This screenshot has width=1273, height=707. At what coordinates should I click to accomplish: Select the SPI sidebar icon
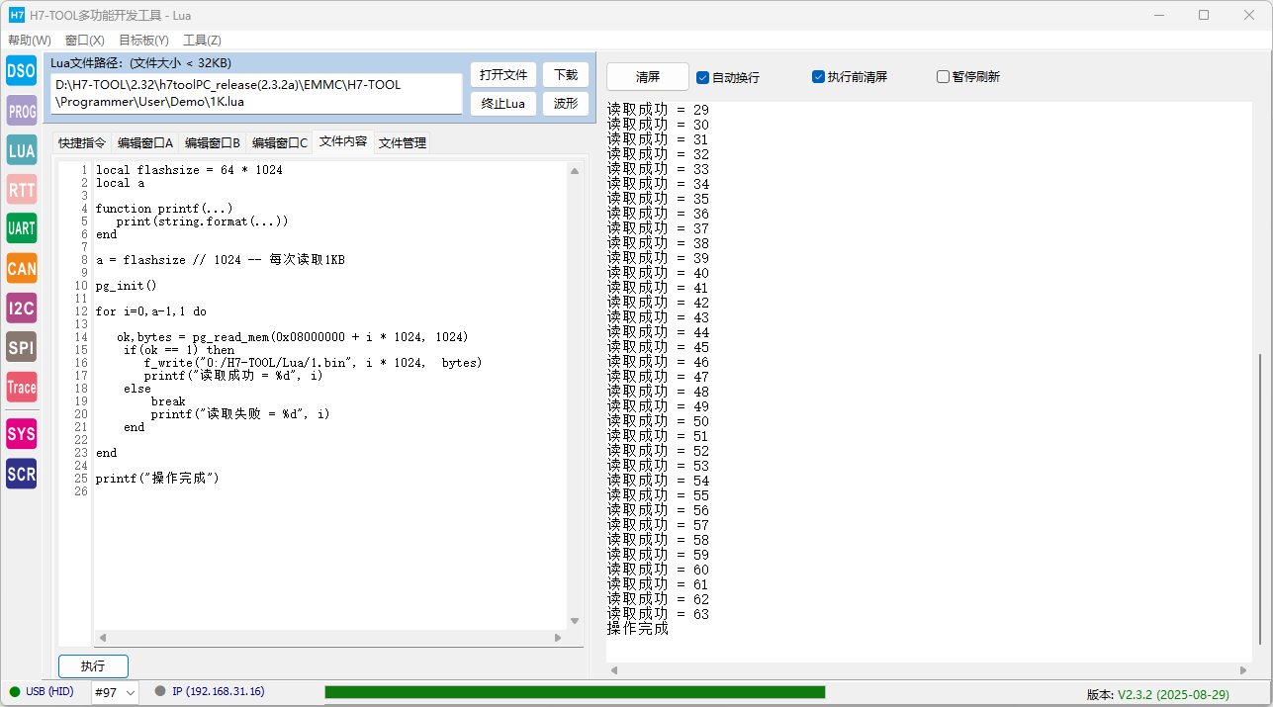21,347
